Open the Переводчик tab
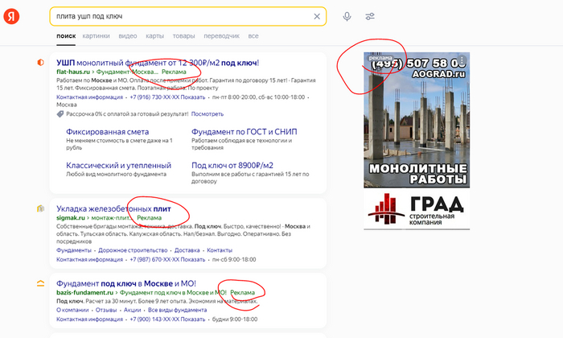The height and width of the screenshot is (338, 563). (x=221, y=36)
